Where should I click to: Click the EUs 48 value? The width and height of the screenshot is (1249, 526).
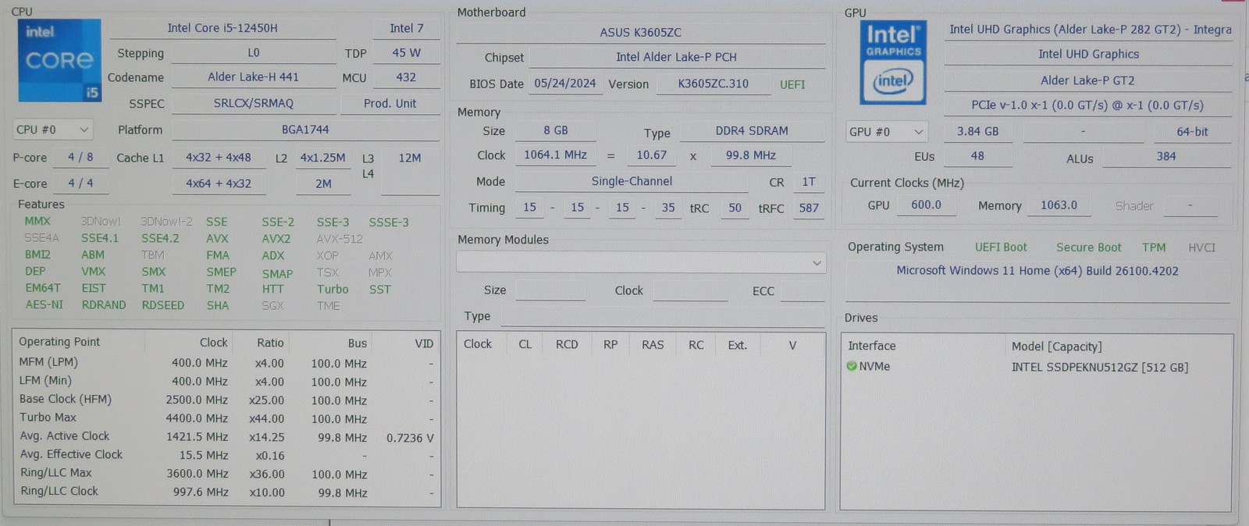point(977,156)
